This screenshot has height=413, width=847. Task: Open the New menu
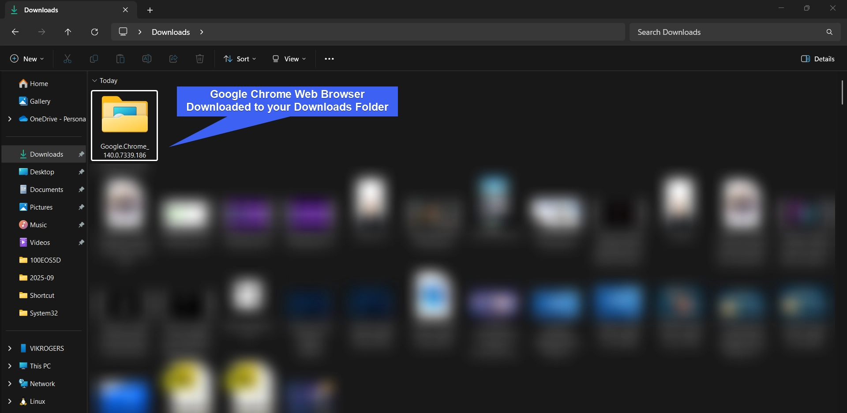[x=26, y=58]
